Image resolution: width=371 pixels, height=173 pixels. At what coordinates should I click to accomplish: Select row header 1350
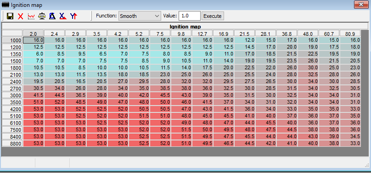pos(12,54)
